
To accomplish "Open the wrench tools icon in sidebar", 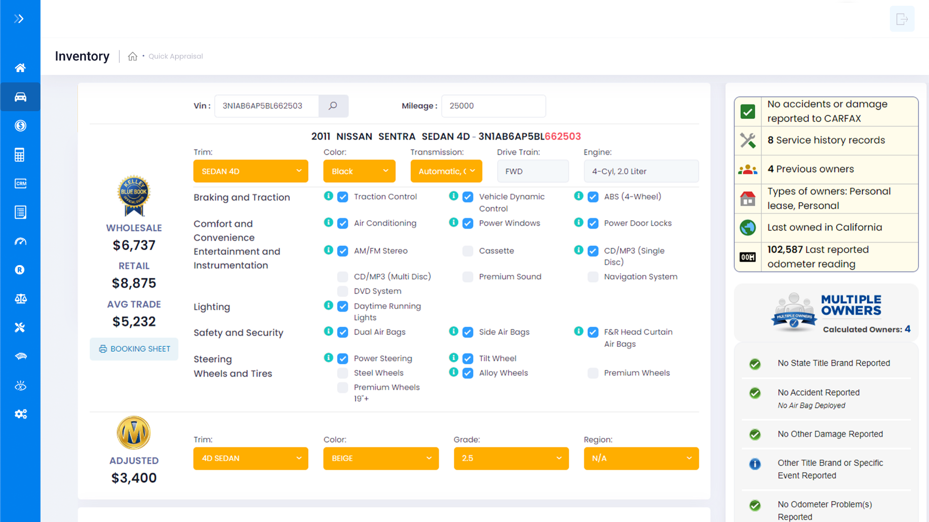I will click(x=20, y=327).
